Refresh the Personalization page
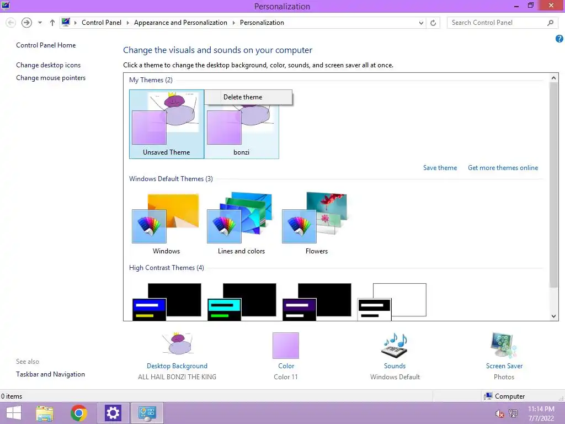The height and width of the screenshot is (424, 565). click(x=433, y=23)
